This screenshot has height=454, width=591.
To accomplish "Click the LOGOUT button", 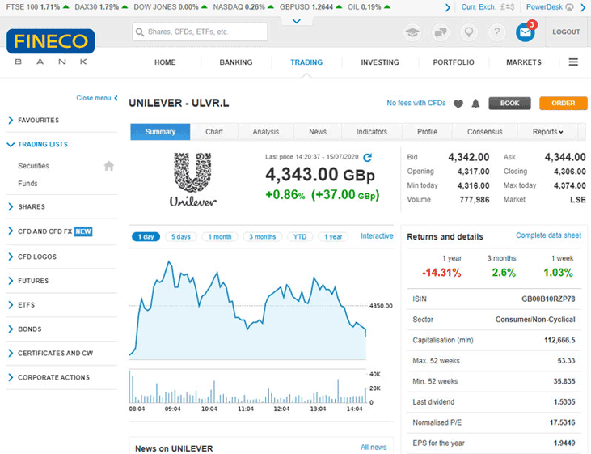I will tap(566, 32).
